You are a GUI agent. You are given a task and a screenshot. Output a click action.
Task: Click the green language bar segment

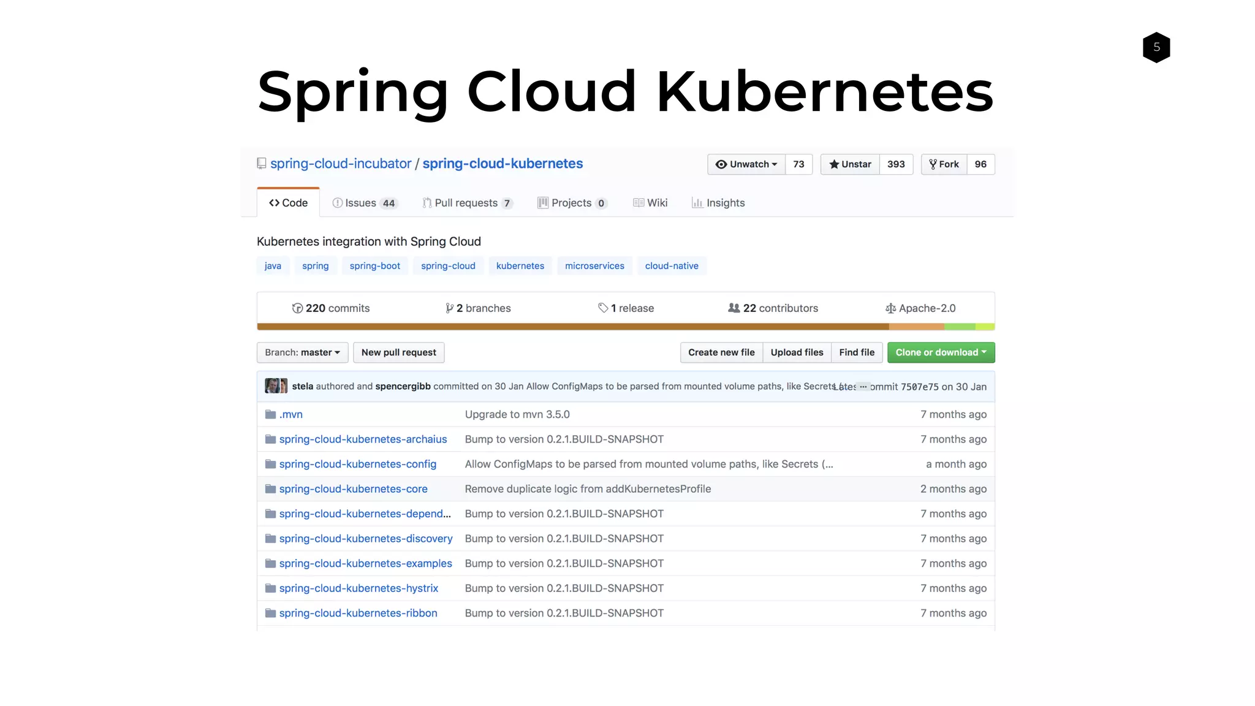(960, 327)
